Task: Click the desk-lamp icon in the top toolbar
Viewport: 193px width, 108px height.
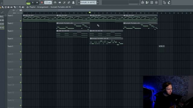Action: (169, 2)
